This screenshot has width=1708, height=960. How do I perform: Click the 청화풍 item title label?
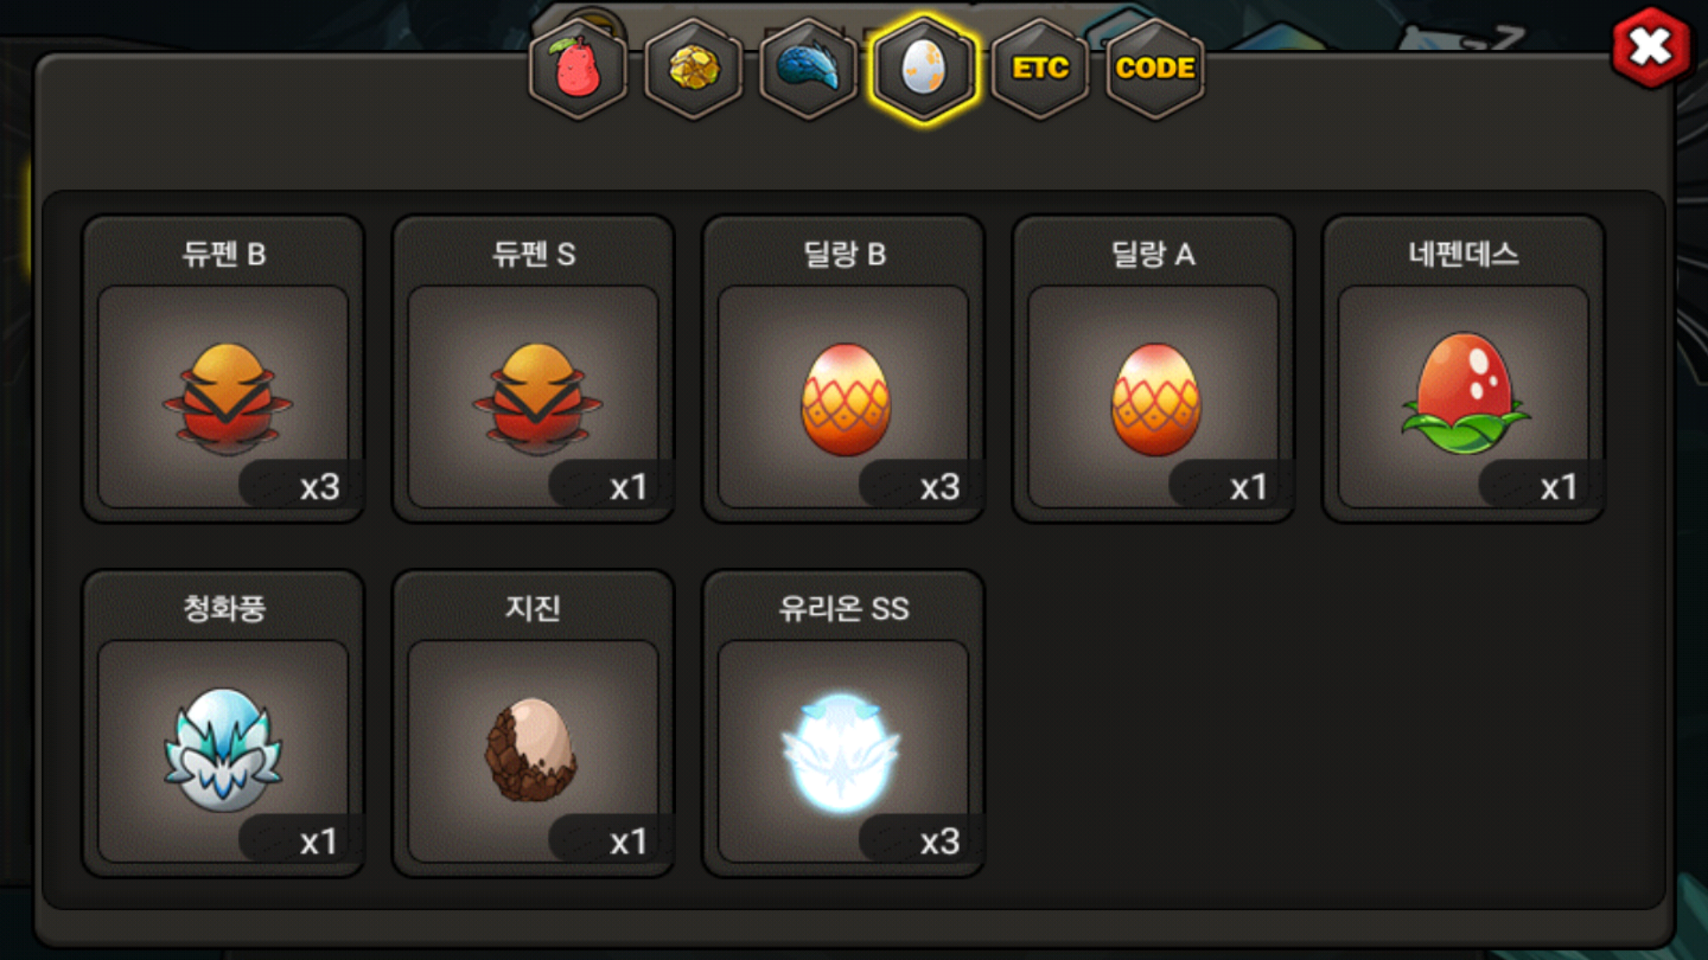point(223,609)
